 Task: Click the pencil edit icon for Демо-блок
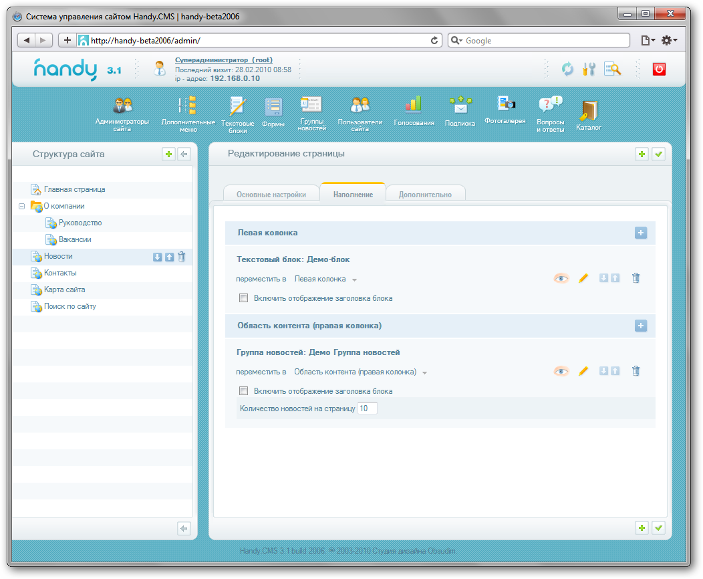pos(583,278)
